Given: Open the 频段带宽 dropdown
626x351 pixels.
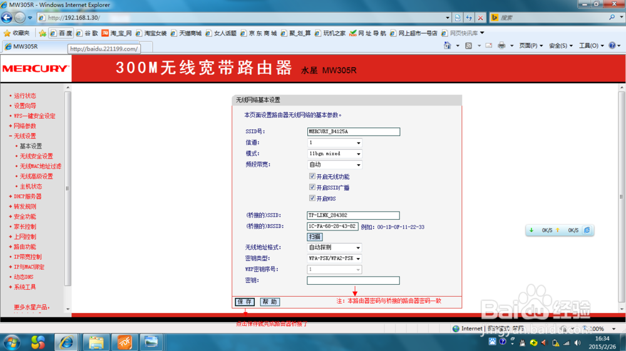Looking at the screenshot, I should [334, 164].
